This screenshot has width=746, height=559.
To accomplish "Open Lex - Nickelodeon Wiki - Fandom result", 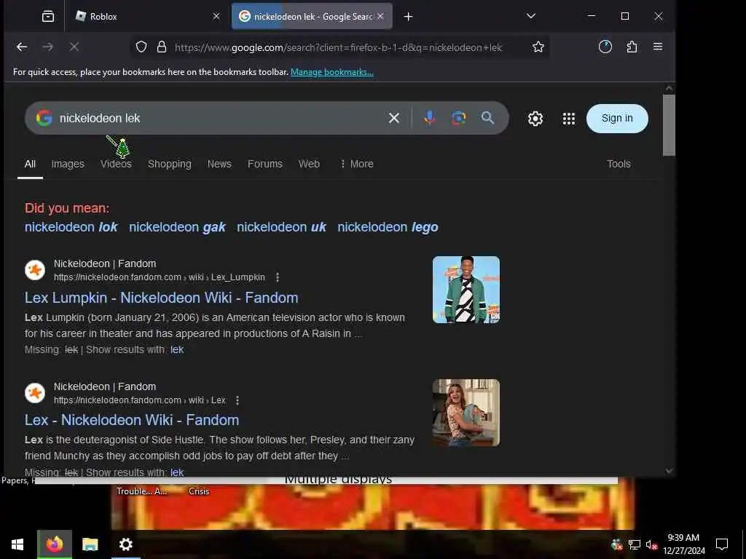I will point(132,420).
